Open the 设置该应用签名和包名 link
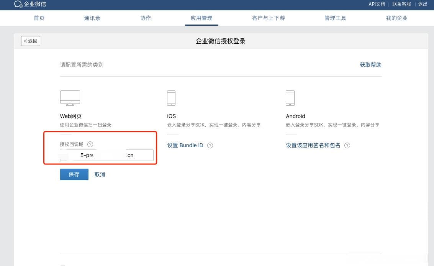This screenshot has width=434, height=266. [x=313, y=146]
